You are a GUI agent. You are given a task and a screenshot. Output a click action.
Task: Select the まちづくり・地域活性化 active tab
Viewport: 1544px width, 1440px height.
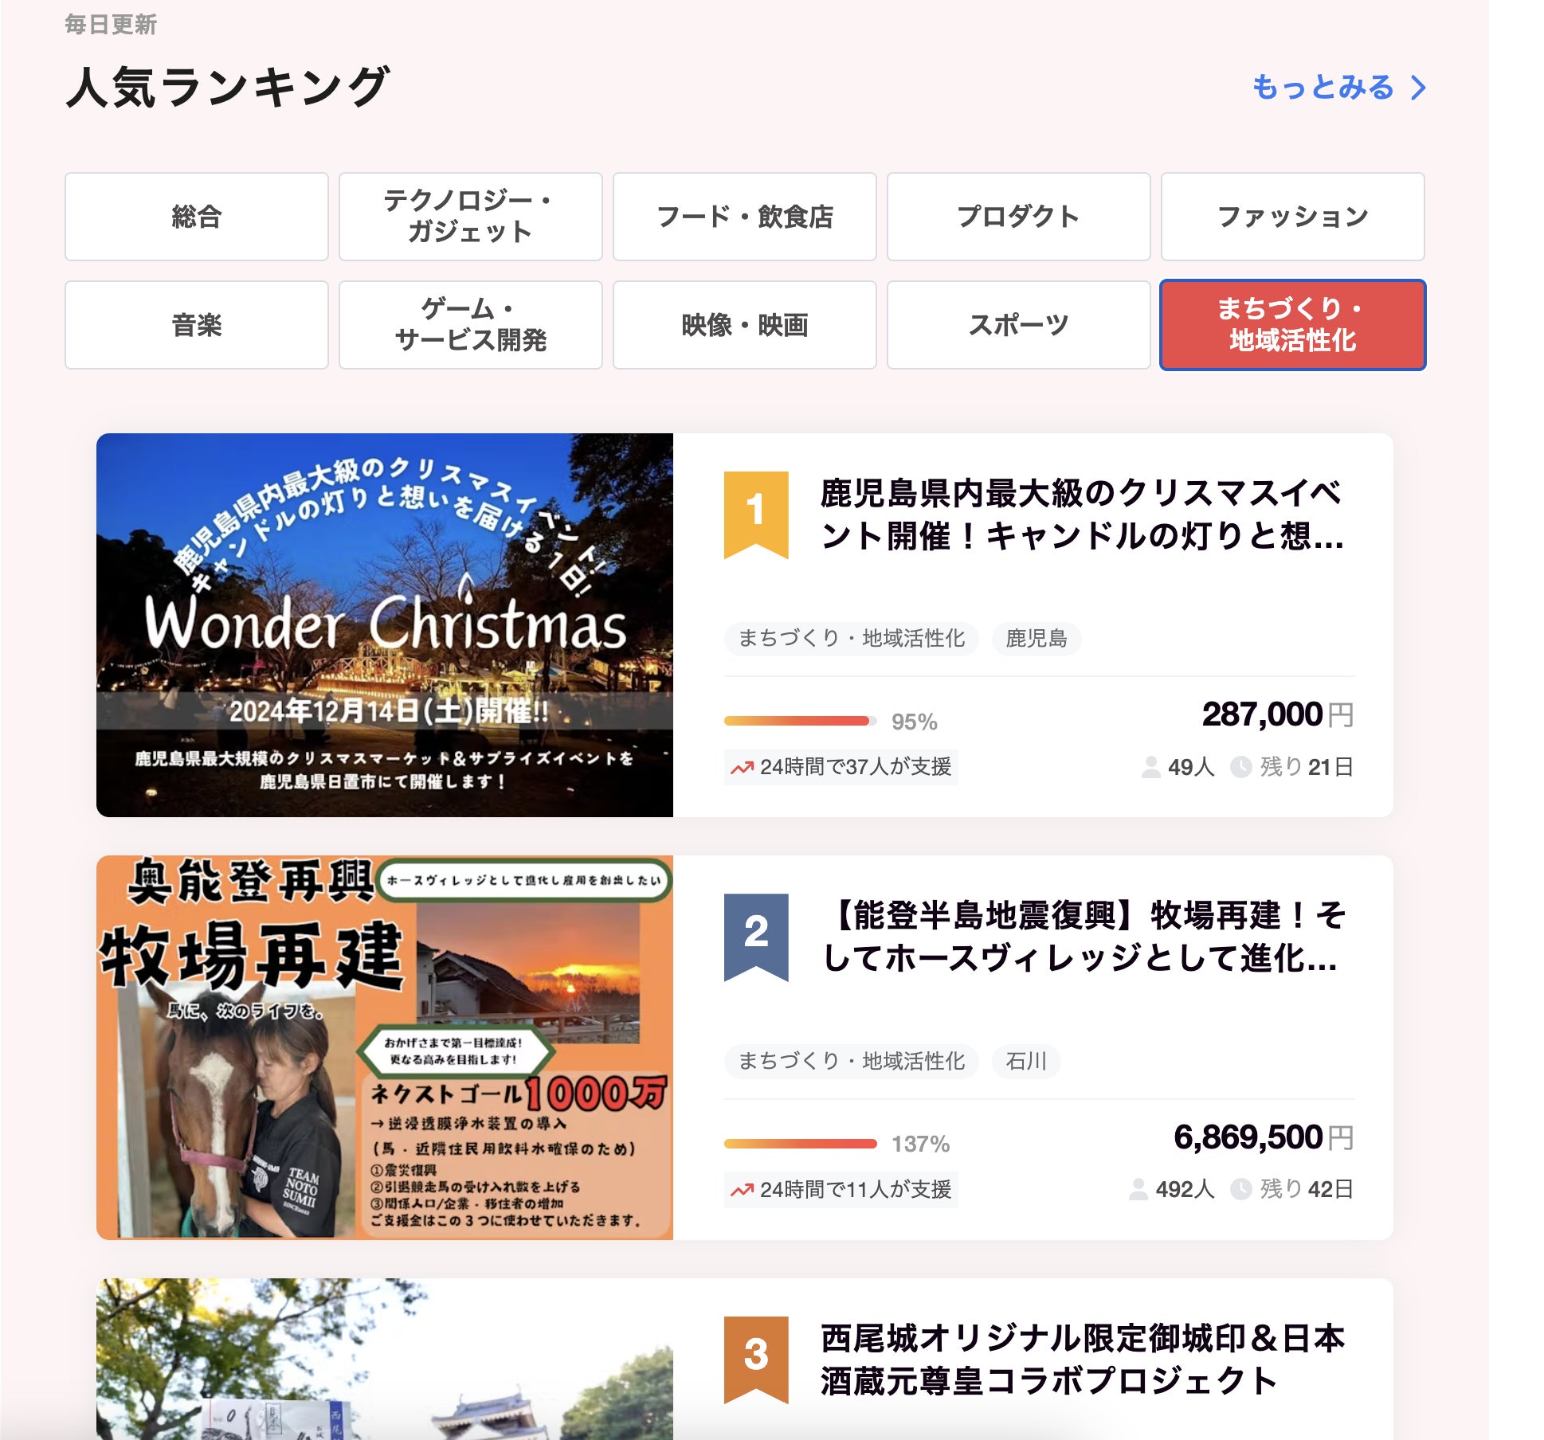1292,325
